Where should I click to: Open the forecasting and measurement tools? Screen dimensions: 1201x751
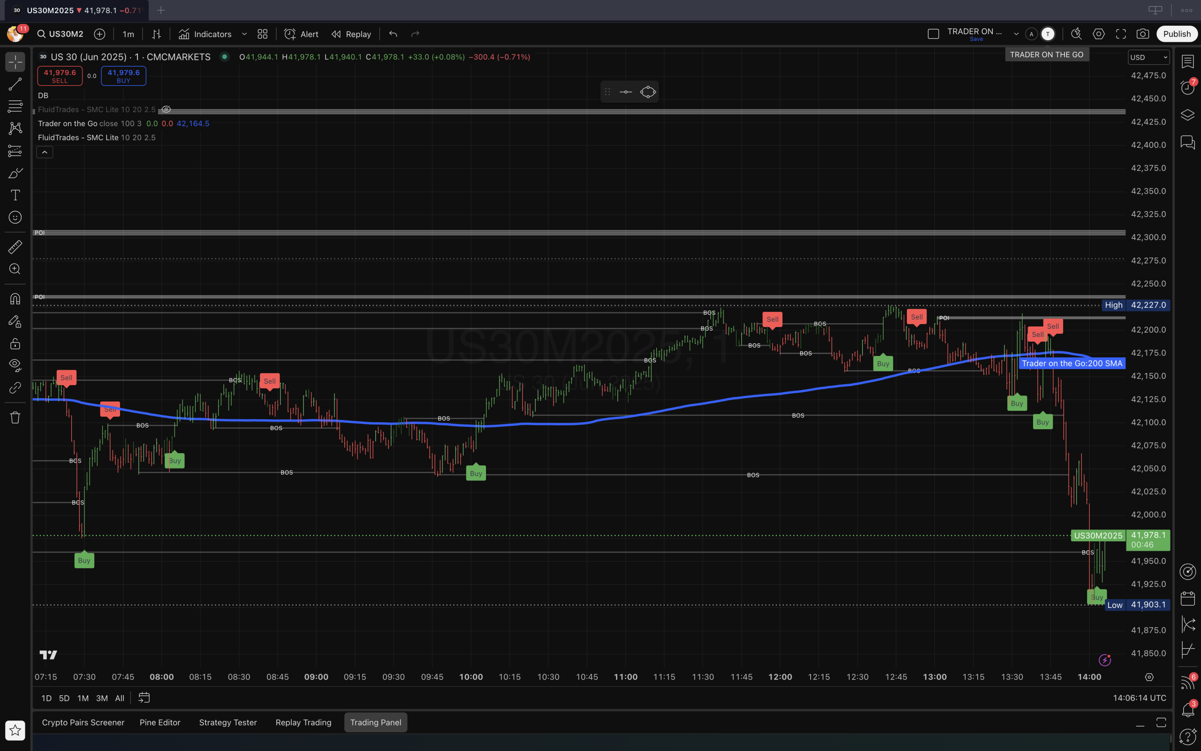pyautogui.click(x=15, y=151)
